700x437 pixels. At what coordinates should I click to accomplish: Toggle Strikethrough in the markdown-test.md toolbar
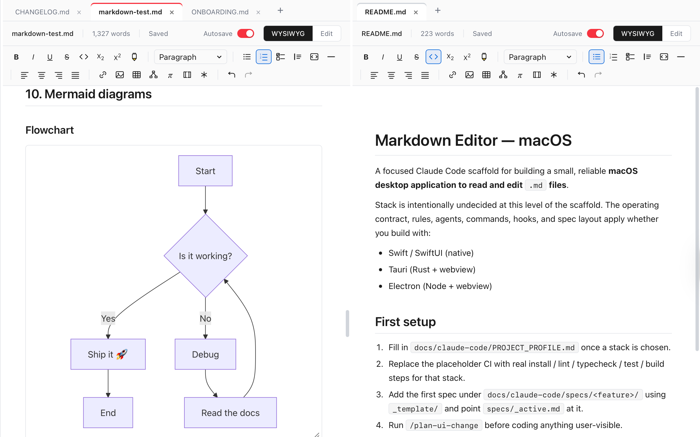tap(67, 57)
